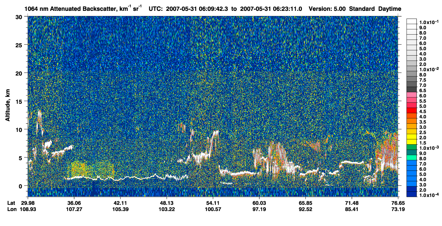Viewport: 442px width, 226px height.
Task: Click longitude value 73.19
Action: [x=398, y=209]
